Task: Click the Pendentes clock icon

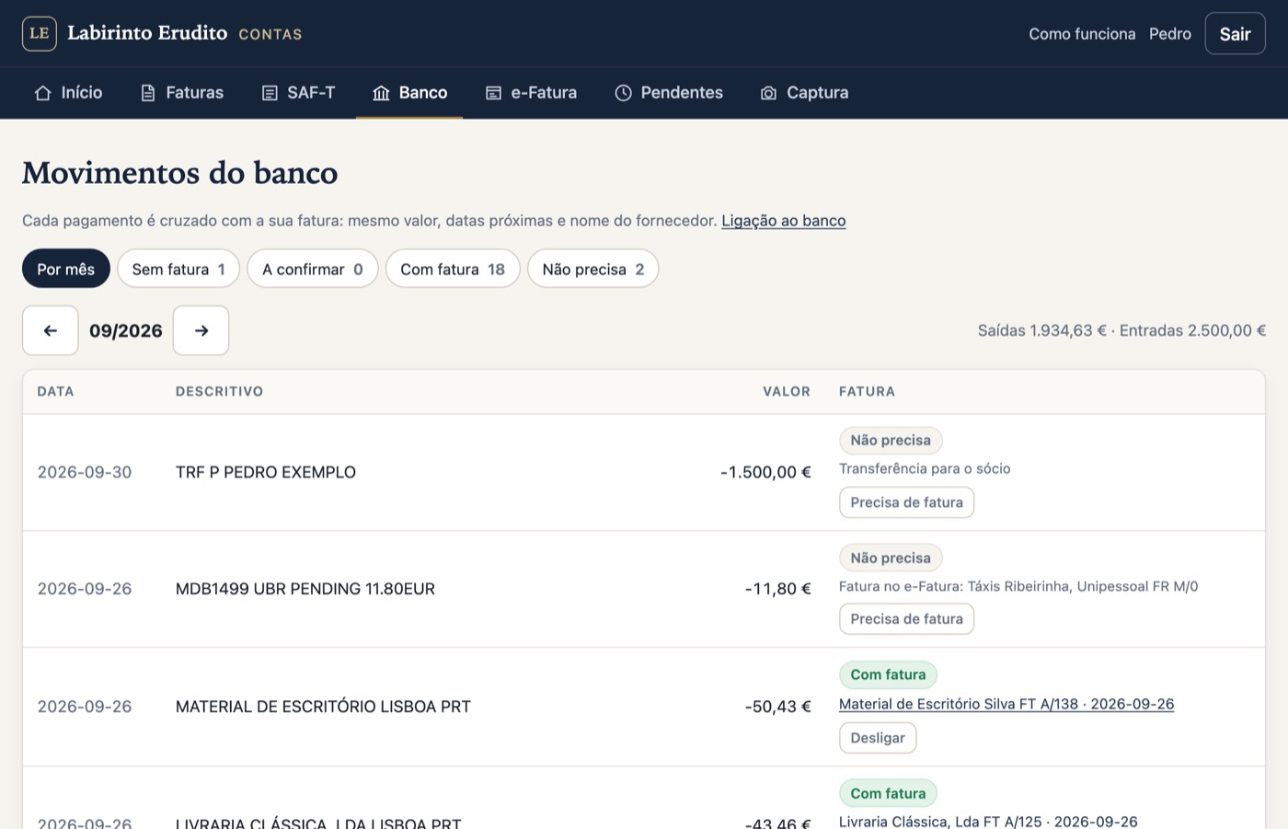Action: (623, 93)
